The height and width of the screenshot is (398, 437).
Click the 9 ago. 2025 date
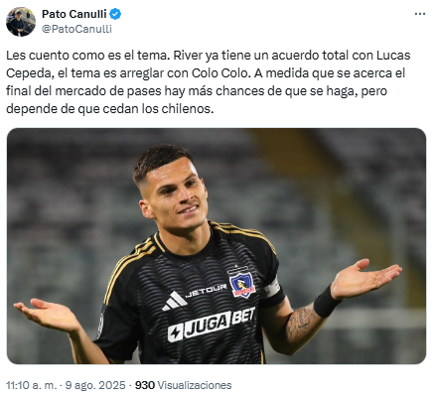(x=95, y=385)
